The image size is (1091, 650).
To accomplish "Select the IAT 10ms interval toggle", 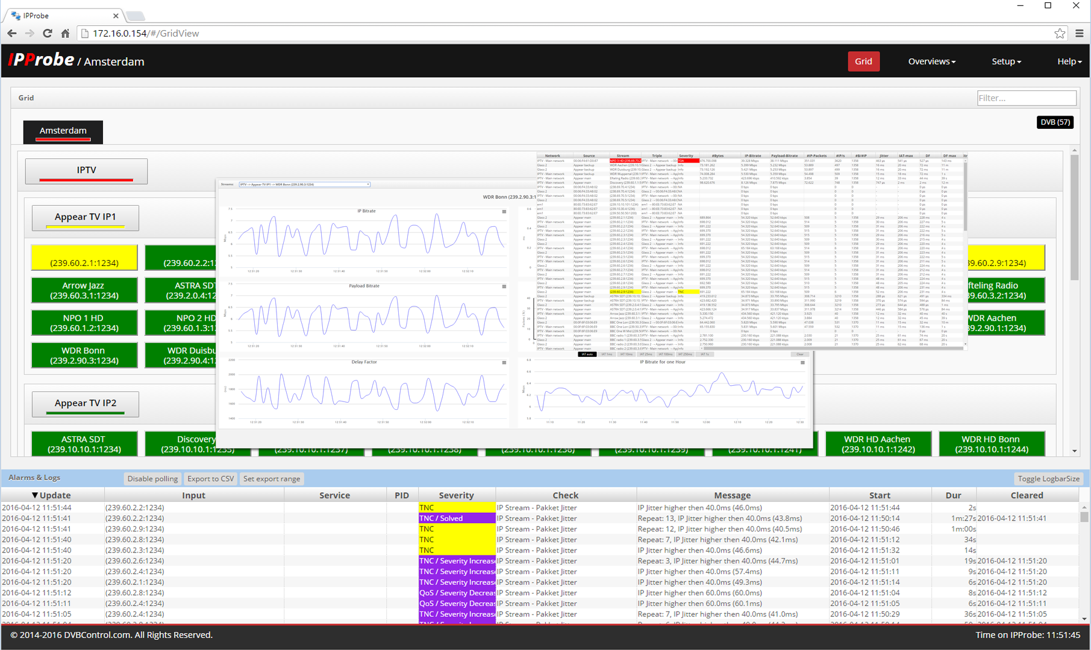I will [627, 354].
